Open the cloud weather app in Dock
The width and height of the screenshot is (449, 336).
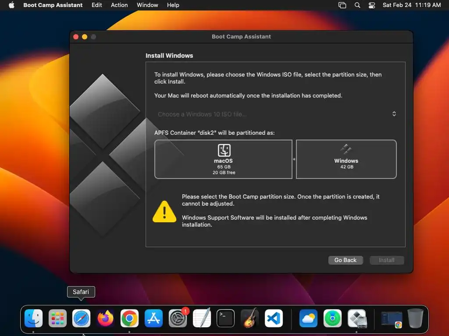pos(308,318)
